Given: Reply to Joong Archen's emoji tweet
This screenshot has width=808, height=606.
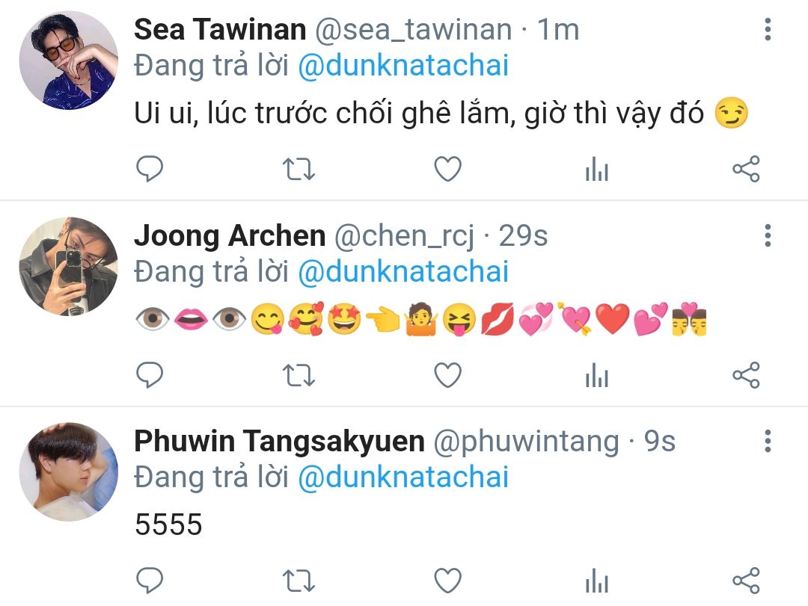Looking at the screenshot, I should click(x=150, y=374).
